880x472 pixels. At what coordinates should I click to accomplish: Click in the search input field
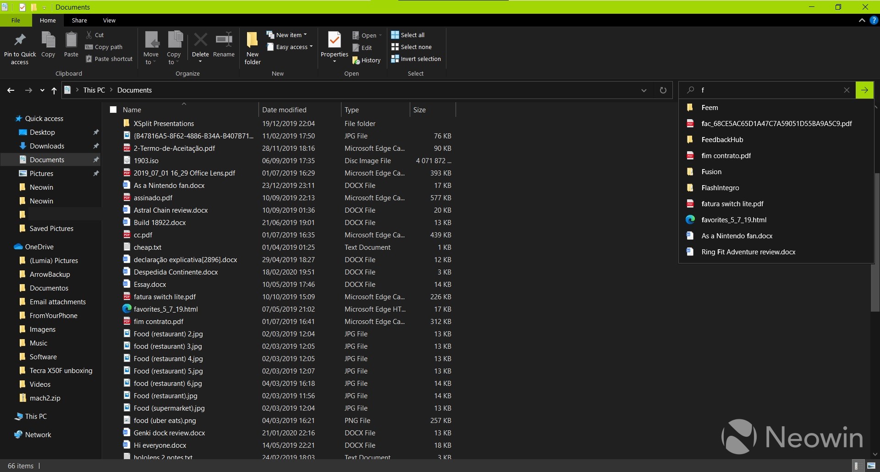point(770,90)
